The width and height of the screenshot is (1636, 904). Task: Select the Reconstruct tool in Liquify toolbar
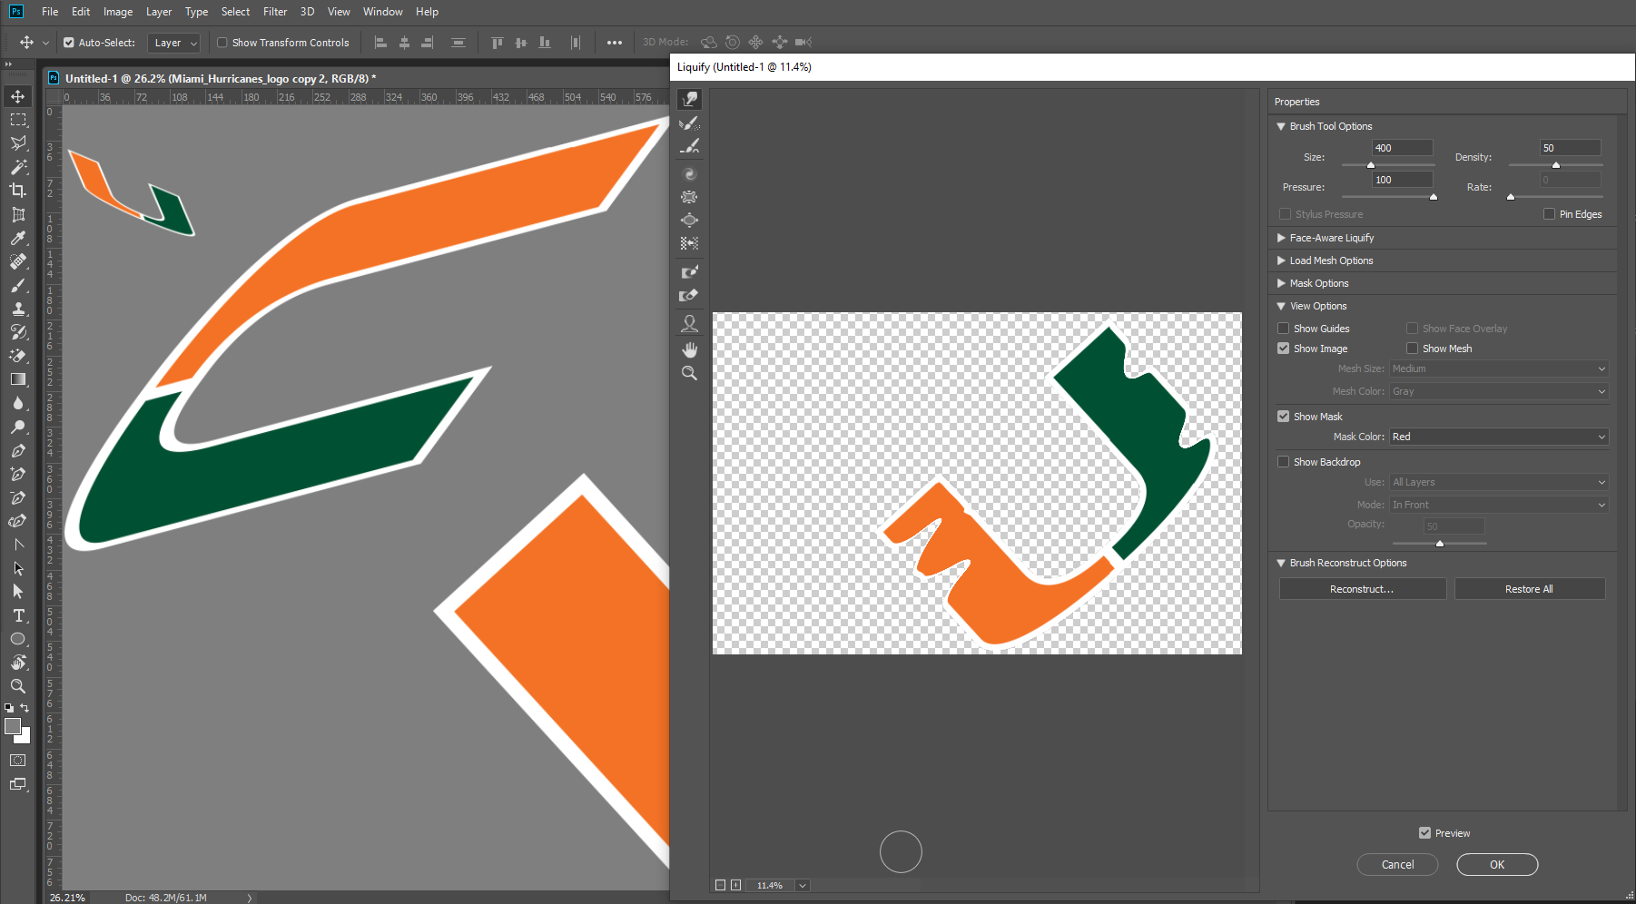pyautogui.click(x=690, y=123)
